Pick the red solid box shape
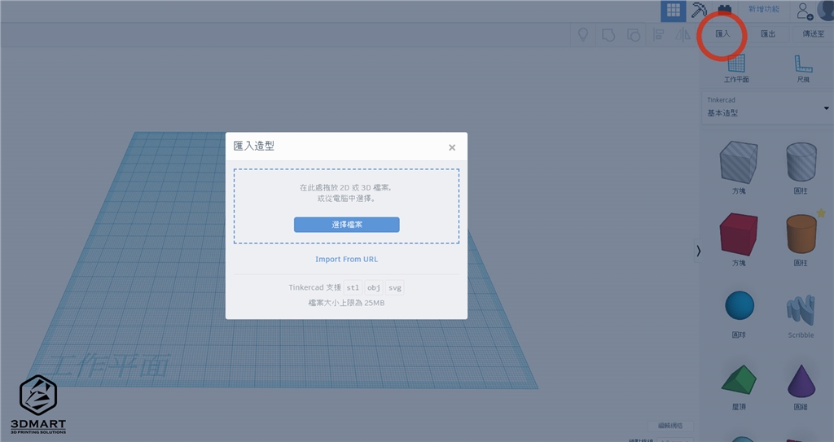 coord(738,236)
